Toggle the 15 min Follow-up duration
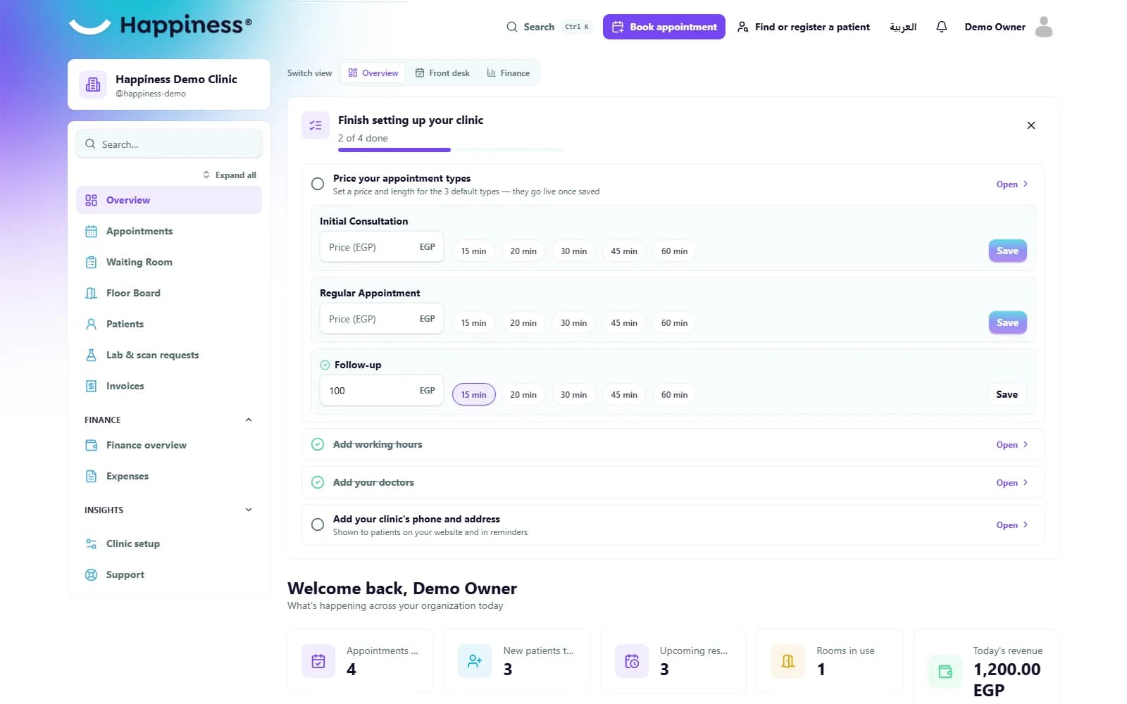The height and width of the screenshot is (704, 1127). (473, 395)
